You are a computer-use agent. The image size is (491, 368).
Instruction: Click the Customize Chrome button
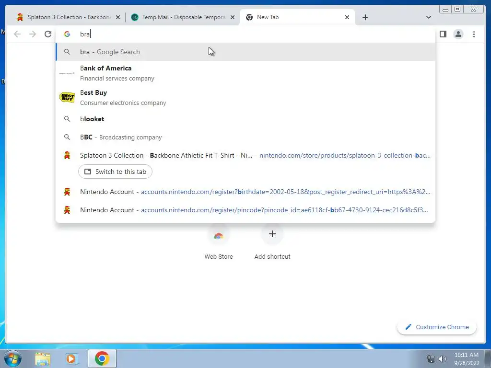pos(437,327)
